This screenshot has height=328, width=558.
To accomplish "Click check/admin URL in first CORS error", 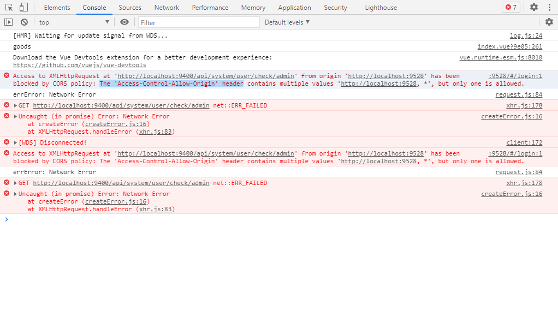I will (206, 76).
